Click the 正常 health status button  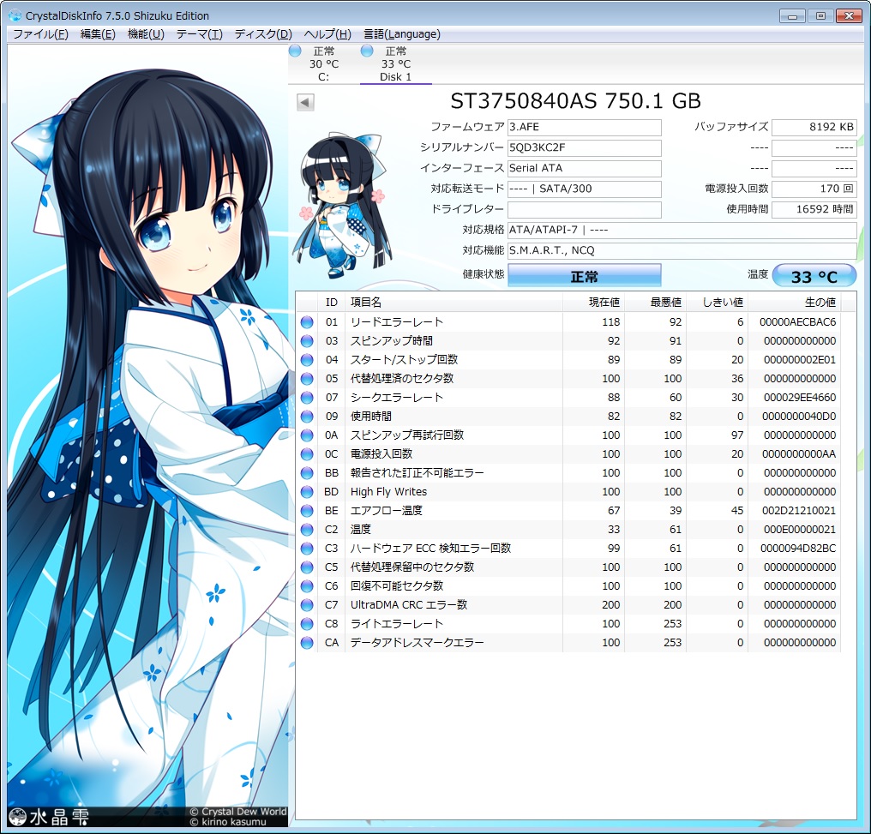tap(584, 274)
